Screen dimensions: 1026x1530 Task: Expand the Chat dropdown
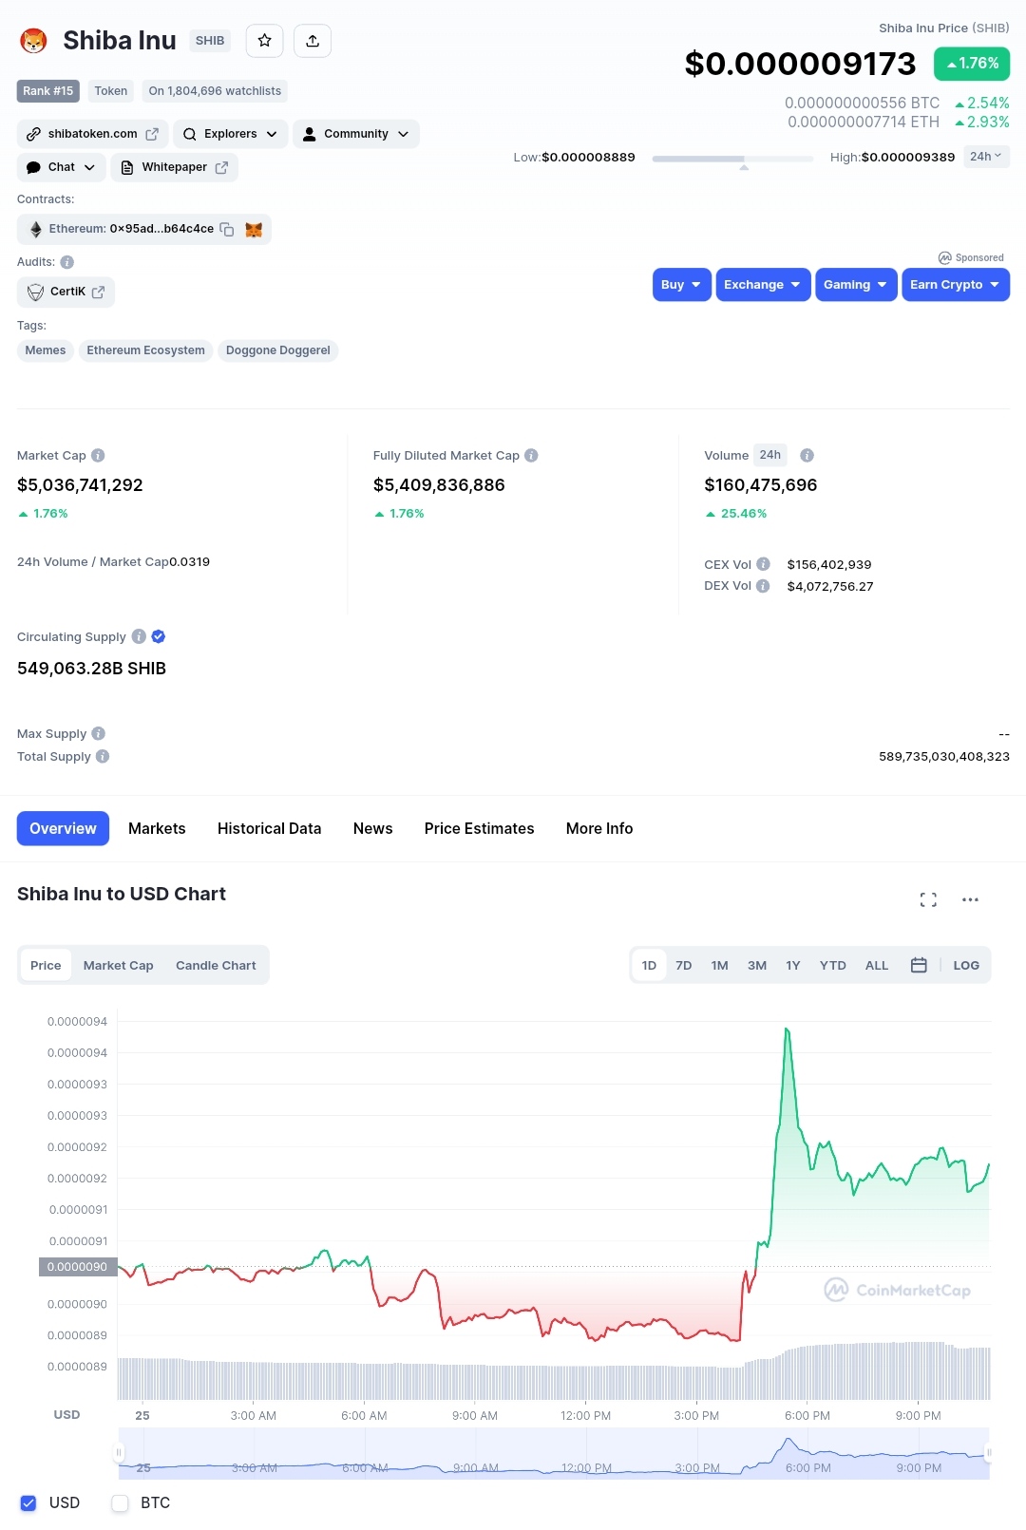click(62, 167)
